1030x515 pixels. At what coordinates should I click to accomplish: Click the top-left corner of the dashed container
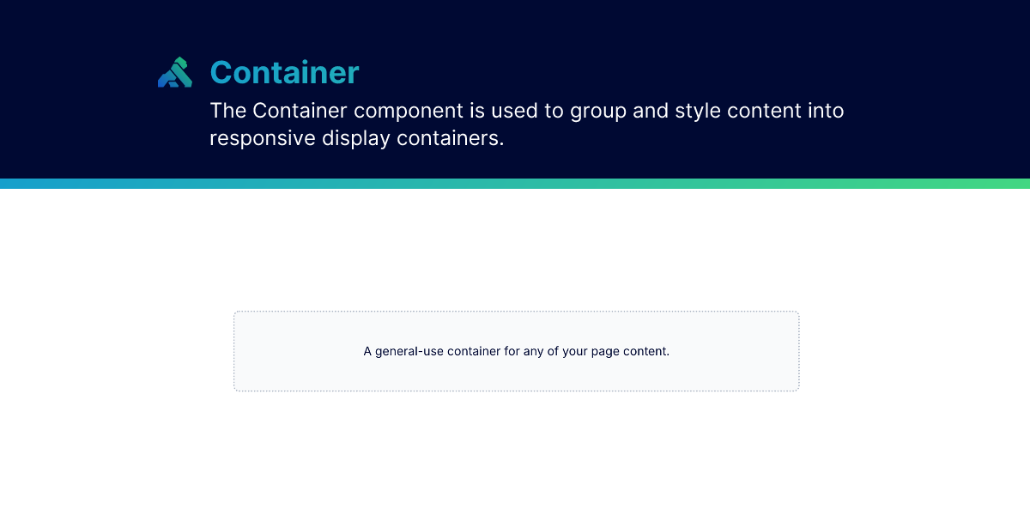click(x=234, y=312)
